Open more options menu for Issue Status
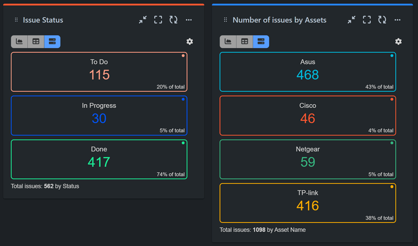Viewport: 418px width, 246px height. [189, 20]
